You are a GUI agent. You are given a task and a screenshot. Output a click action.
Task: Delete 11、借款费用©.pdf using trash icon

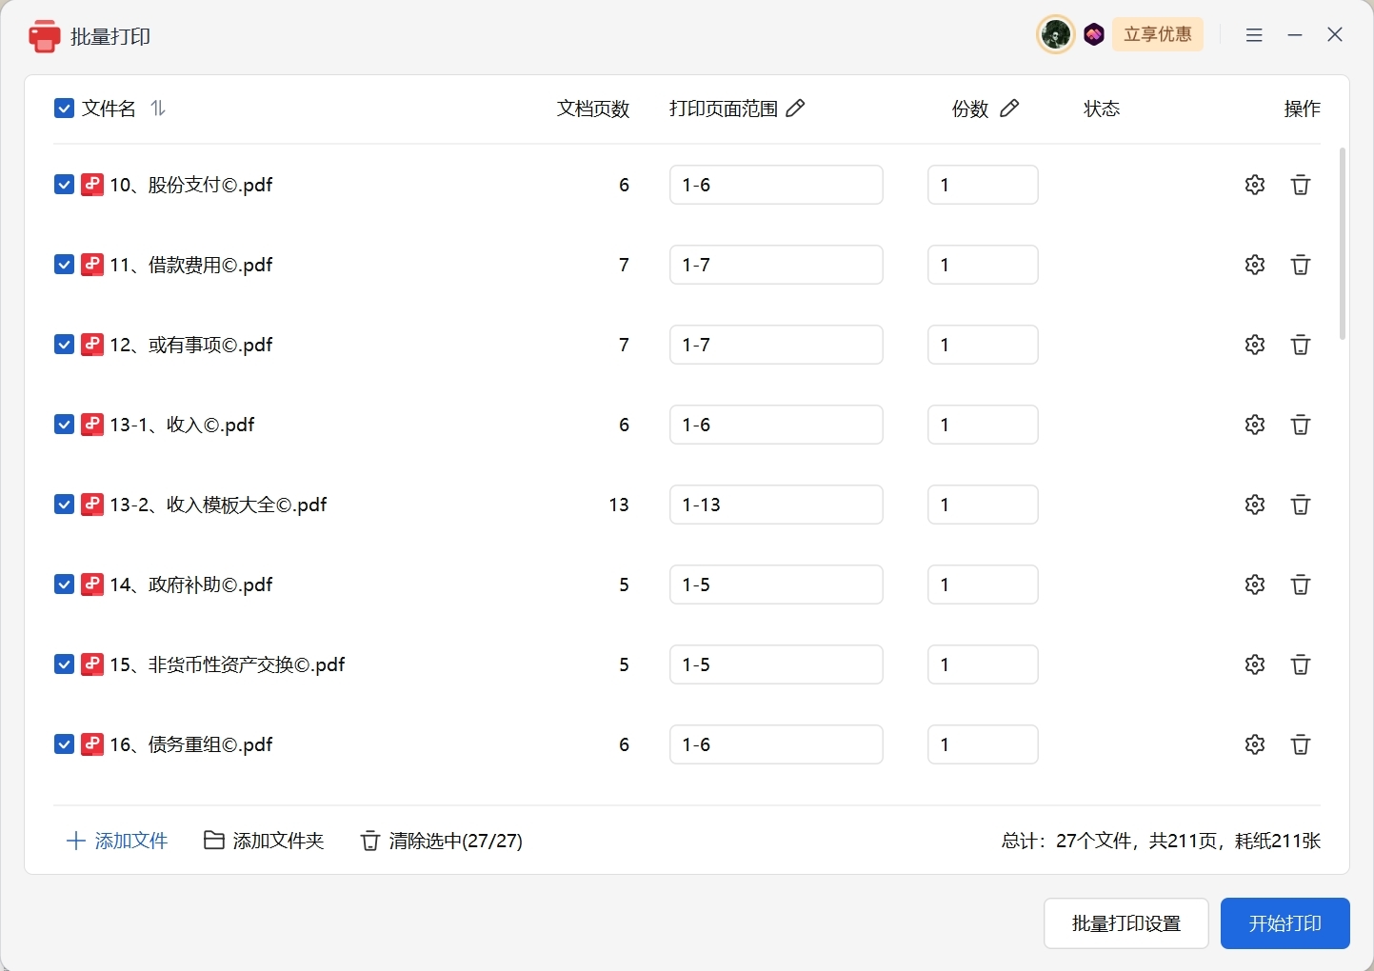coord(1301,265)
